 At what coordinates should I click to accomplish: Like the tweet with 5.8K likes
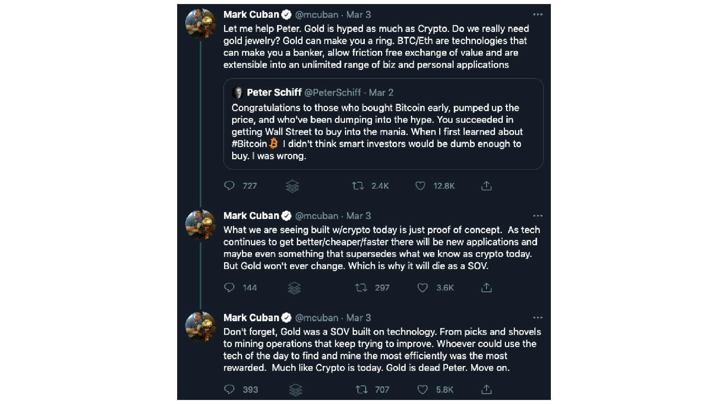click(x=423, y=389)
